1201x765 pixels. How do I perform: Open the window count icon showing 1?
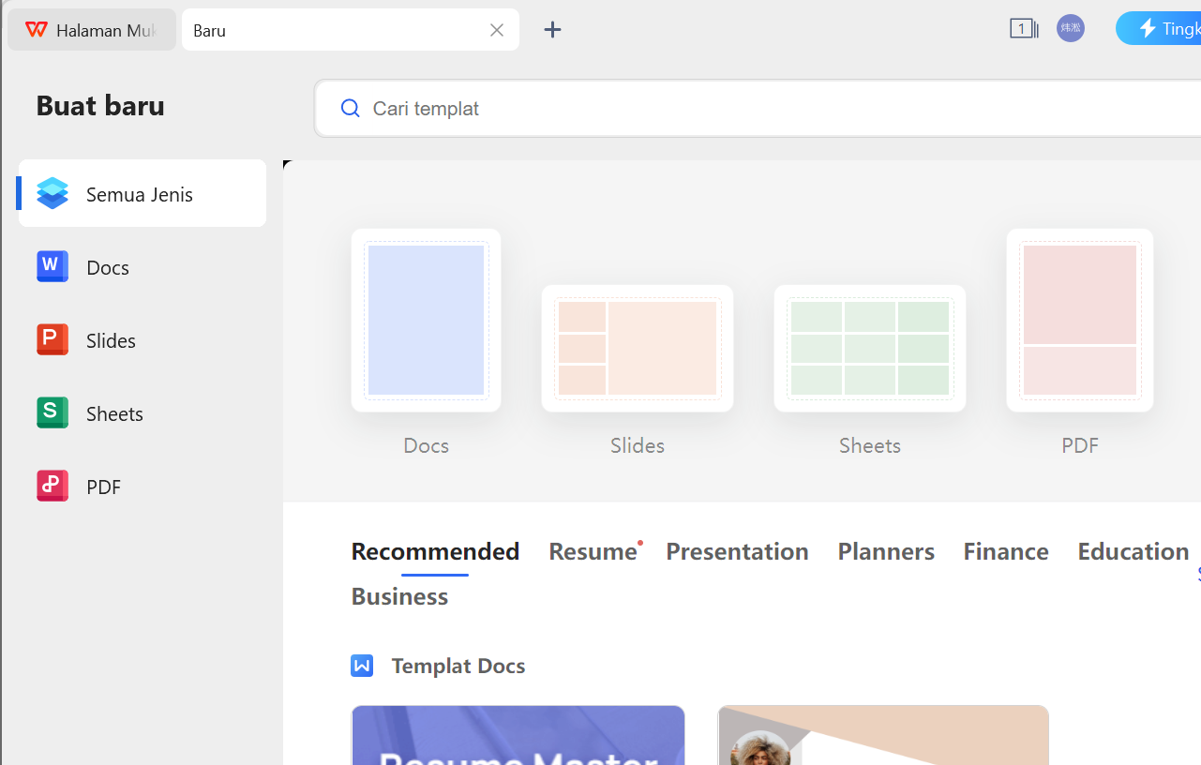tap(1023, 29)
